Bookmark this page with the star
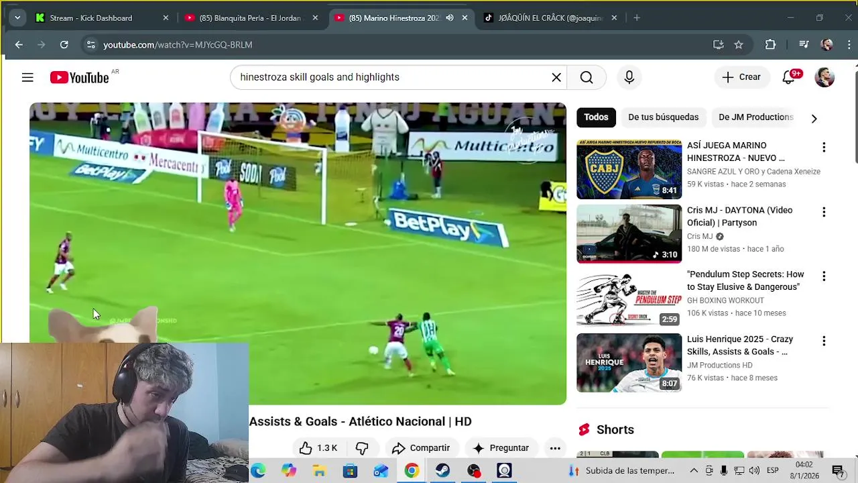 [x=739, y=44]
